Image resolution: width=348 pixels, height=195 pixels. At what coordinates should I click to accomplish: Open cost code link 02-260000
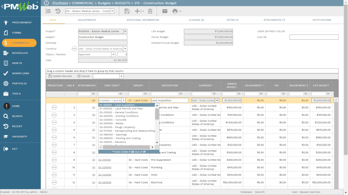(x=105, y=182)
